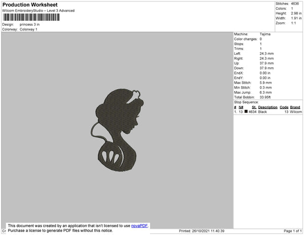Select the 'Code' column header
Screen dimensions: 304x235
tap(284, 107)
